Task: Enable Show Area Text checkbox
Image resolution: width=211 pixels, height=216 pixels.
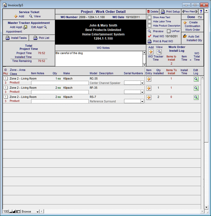Action: [149, 17]
